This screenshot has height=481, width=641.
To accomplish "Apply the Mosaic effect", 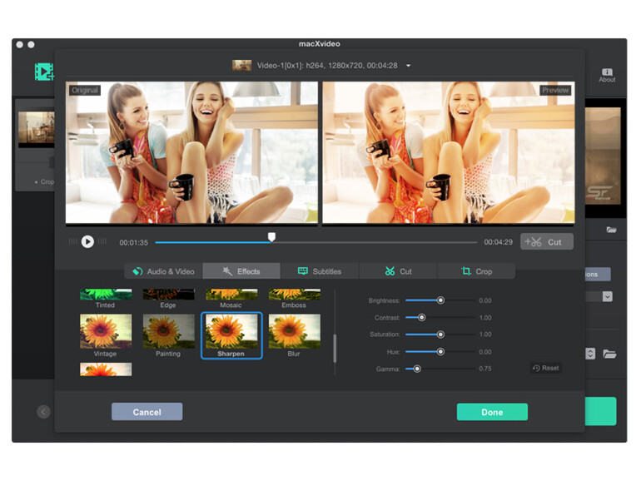I will 231,295.
